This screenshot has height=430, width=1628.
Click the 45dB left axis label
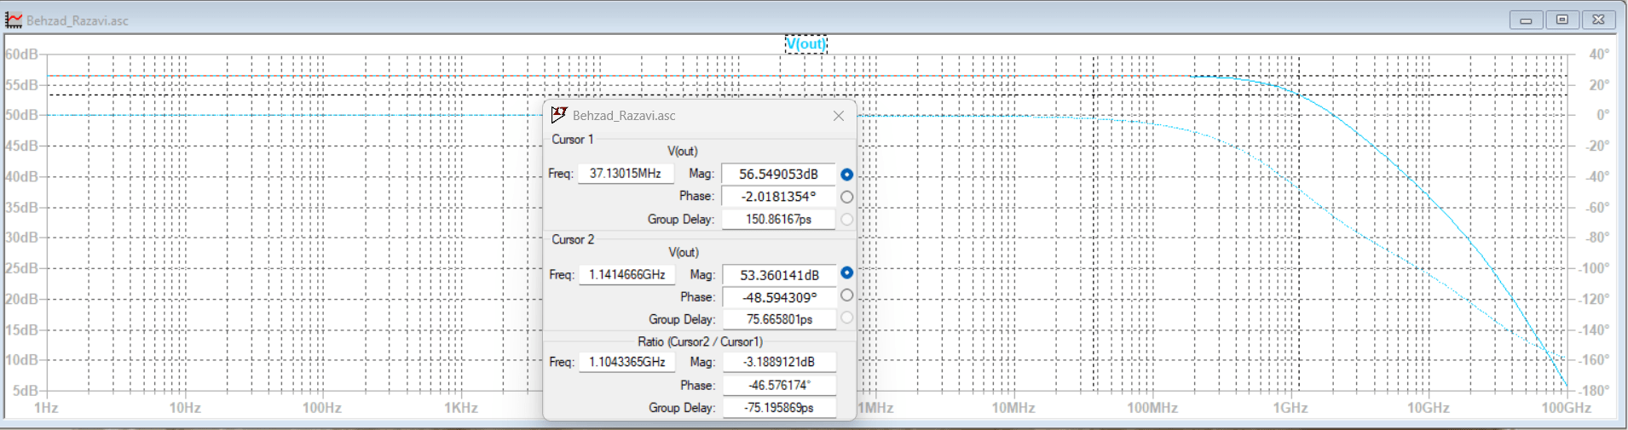pyautogui.click(x=21, y=146)
